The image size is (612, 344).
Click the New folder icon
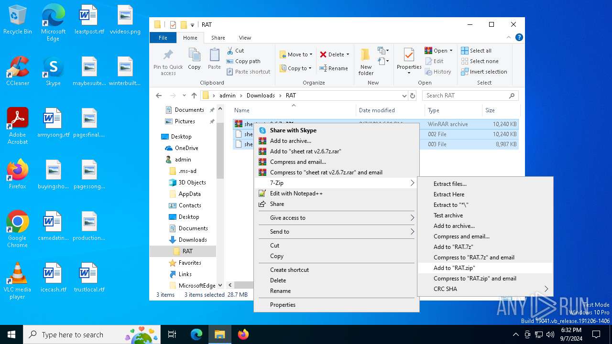pyautogui.click(x=366, y=55)
